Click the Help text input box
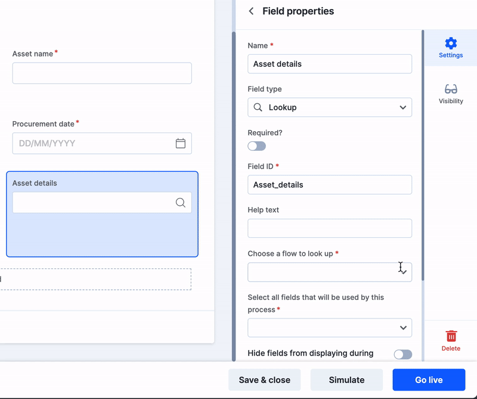477x399 pixels. tap(330, 228)
